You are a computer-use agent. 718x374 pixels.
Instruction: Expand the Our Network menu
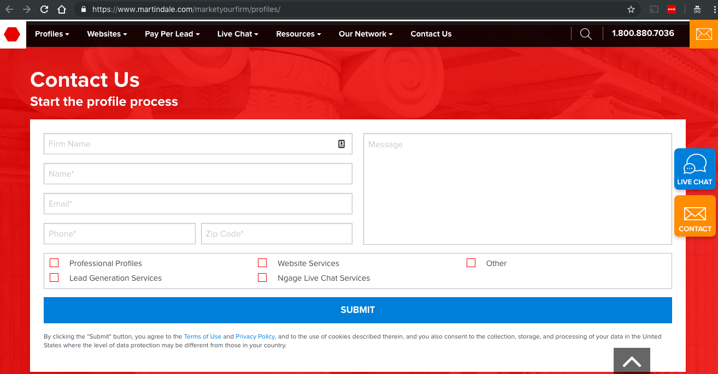click(366, 34)
